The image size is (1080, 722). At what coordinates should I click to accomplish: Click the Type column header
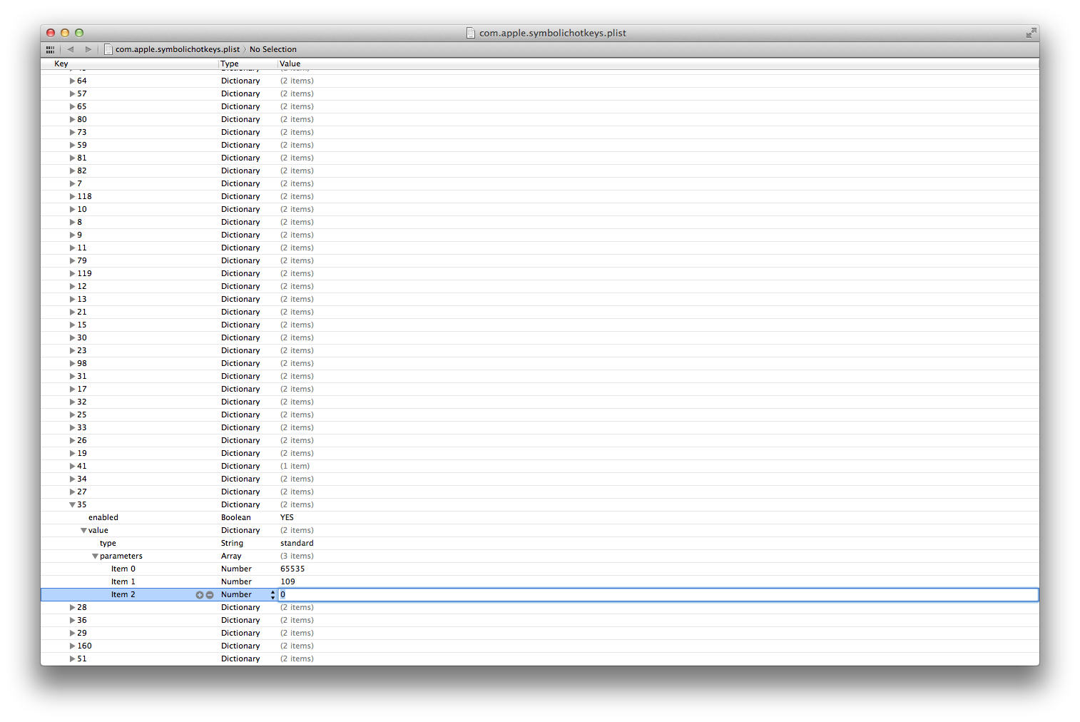(x=248, y=64)
